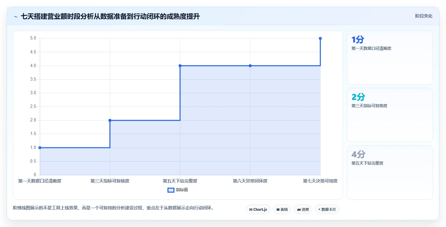
Task: Click x-axis label 第六天异常闭环度
Action: [x=250, y=181]
